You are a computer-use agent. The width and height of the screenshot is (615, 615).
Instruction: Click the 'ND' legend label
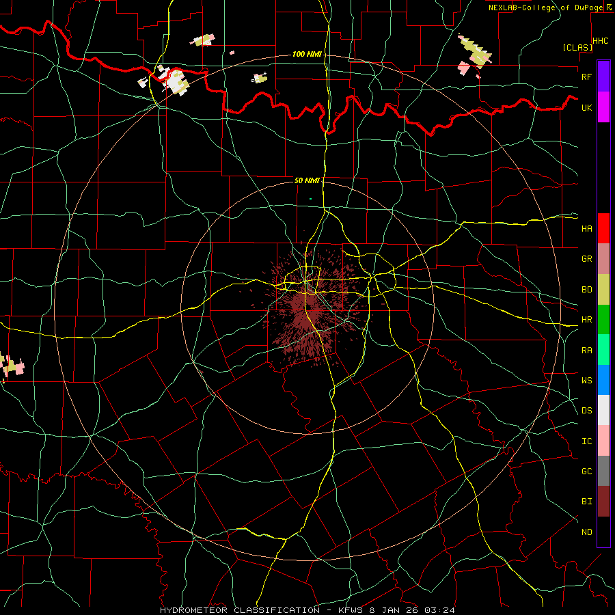[x=587, y=532]
